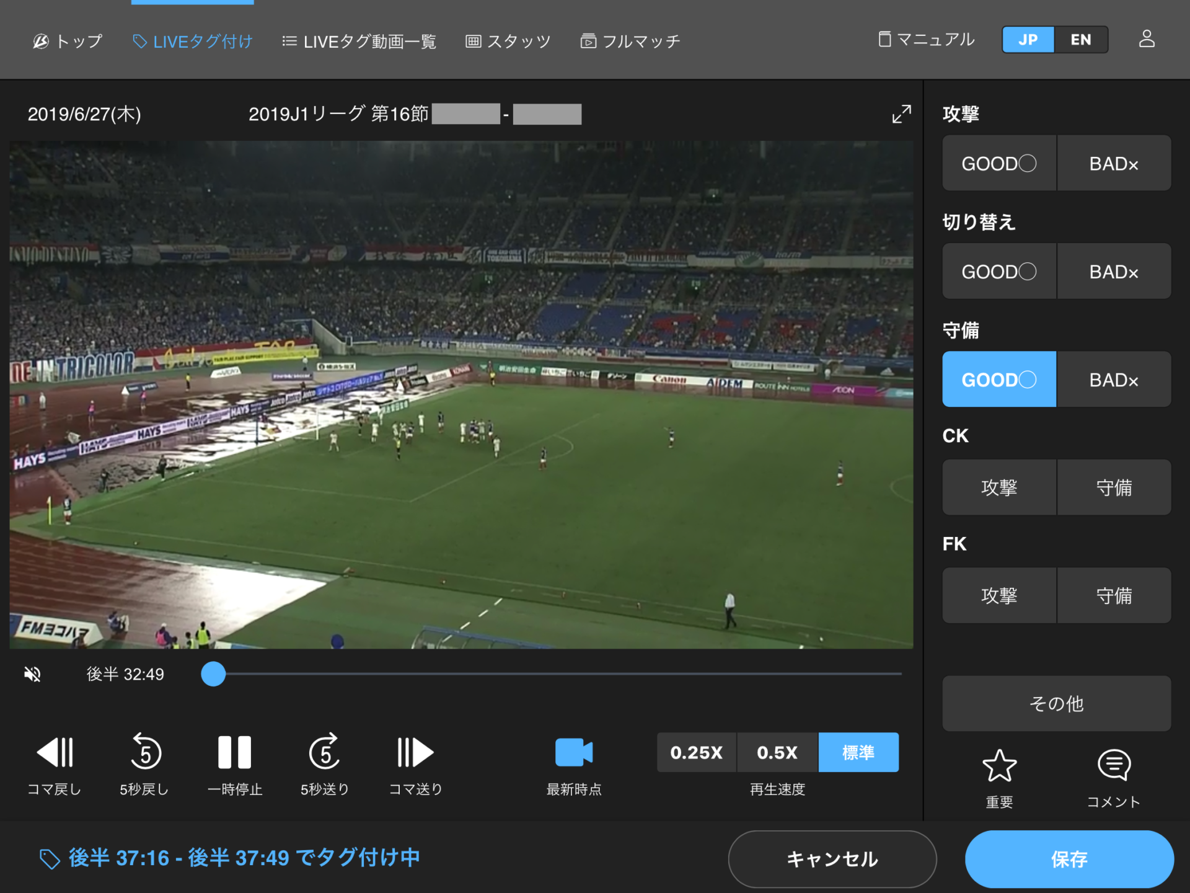Set playback speed to 0.5X
1190x893 pixels.
coord(777,752)
